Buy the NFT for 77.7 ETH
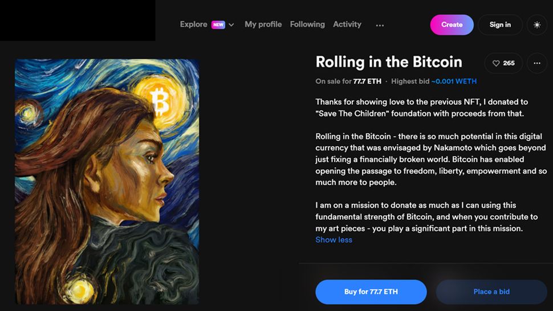The height and width of the screenshot is (311, 553). [x=371, y=292]
